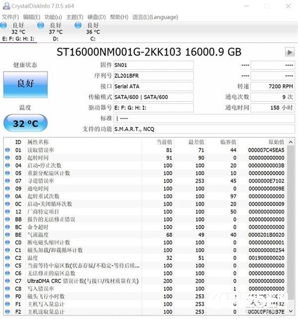Click the 当前值 column header
Viewport: 298px width, 319px height.
click(x=158, y=142)
